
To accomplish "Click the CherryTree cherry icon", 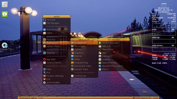I will [x=100, y=50].
